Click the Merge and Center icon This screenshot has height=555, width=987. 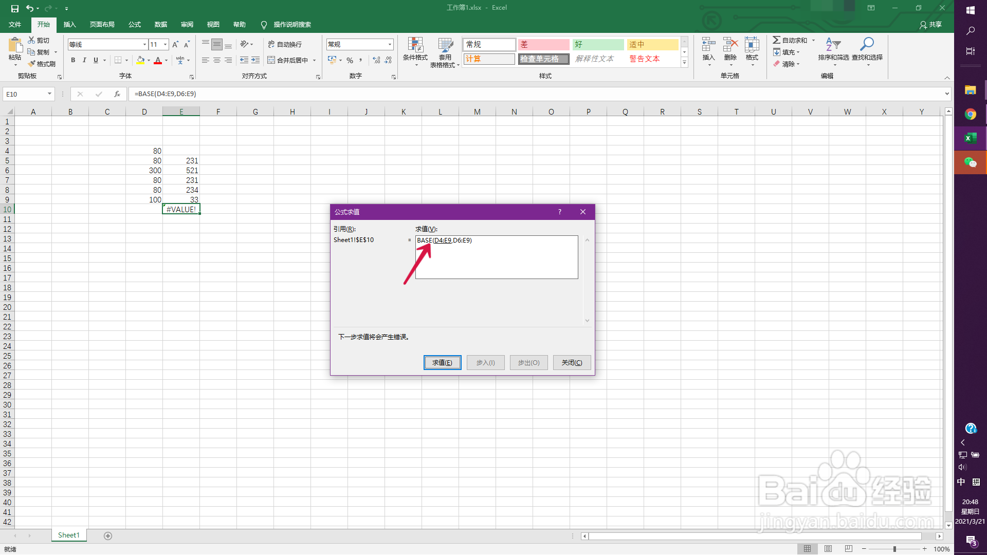(271, 60)
